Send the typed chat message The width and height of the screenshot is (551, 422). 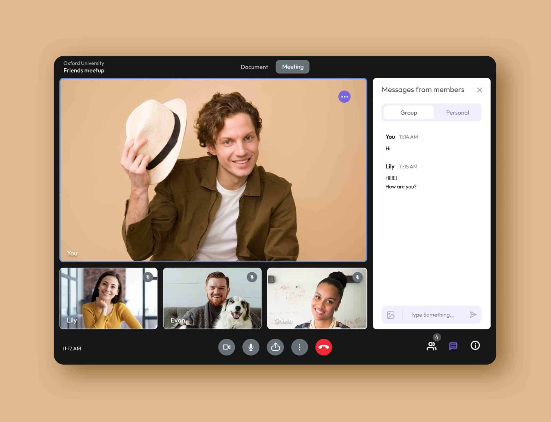pos(473,315)
